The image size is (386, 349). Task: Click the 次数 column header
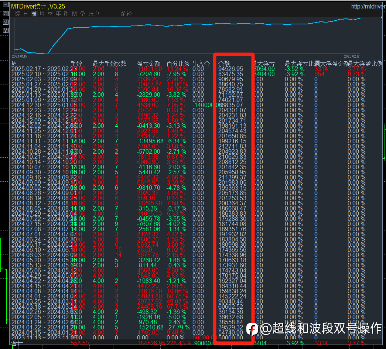[x=121, y=64]
